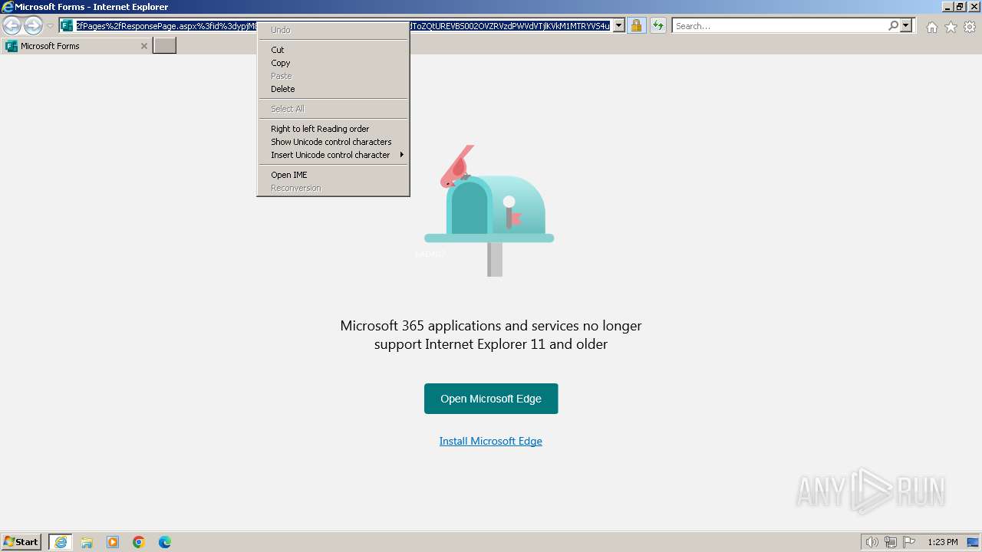Click the network tray icon

(x=891, y=542)
